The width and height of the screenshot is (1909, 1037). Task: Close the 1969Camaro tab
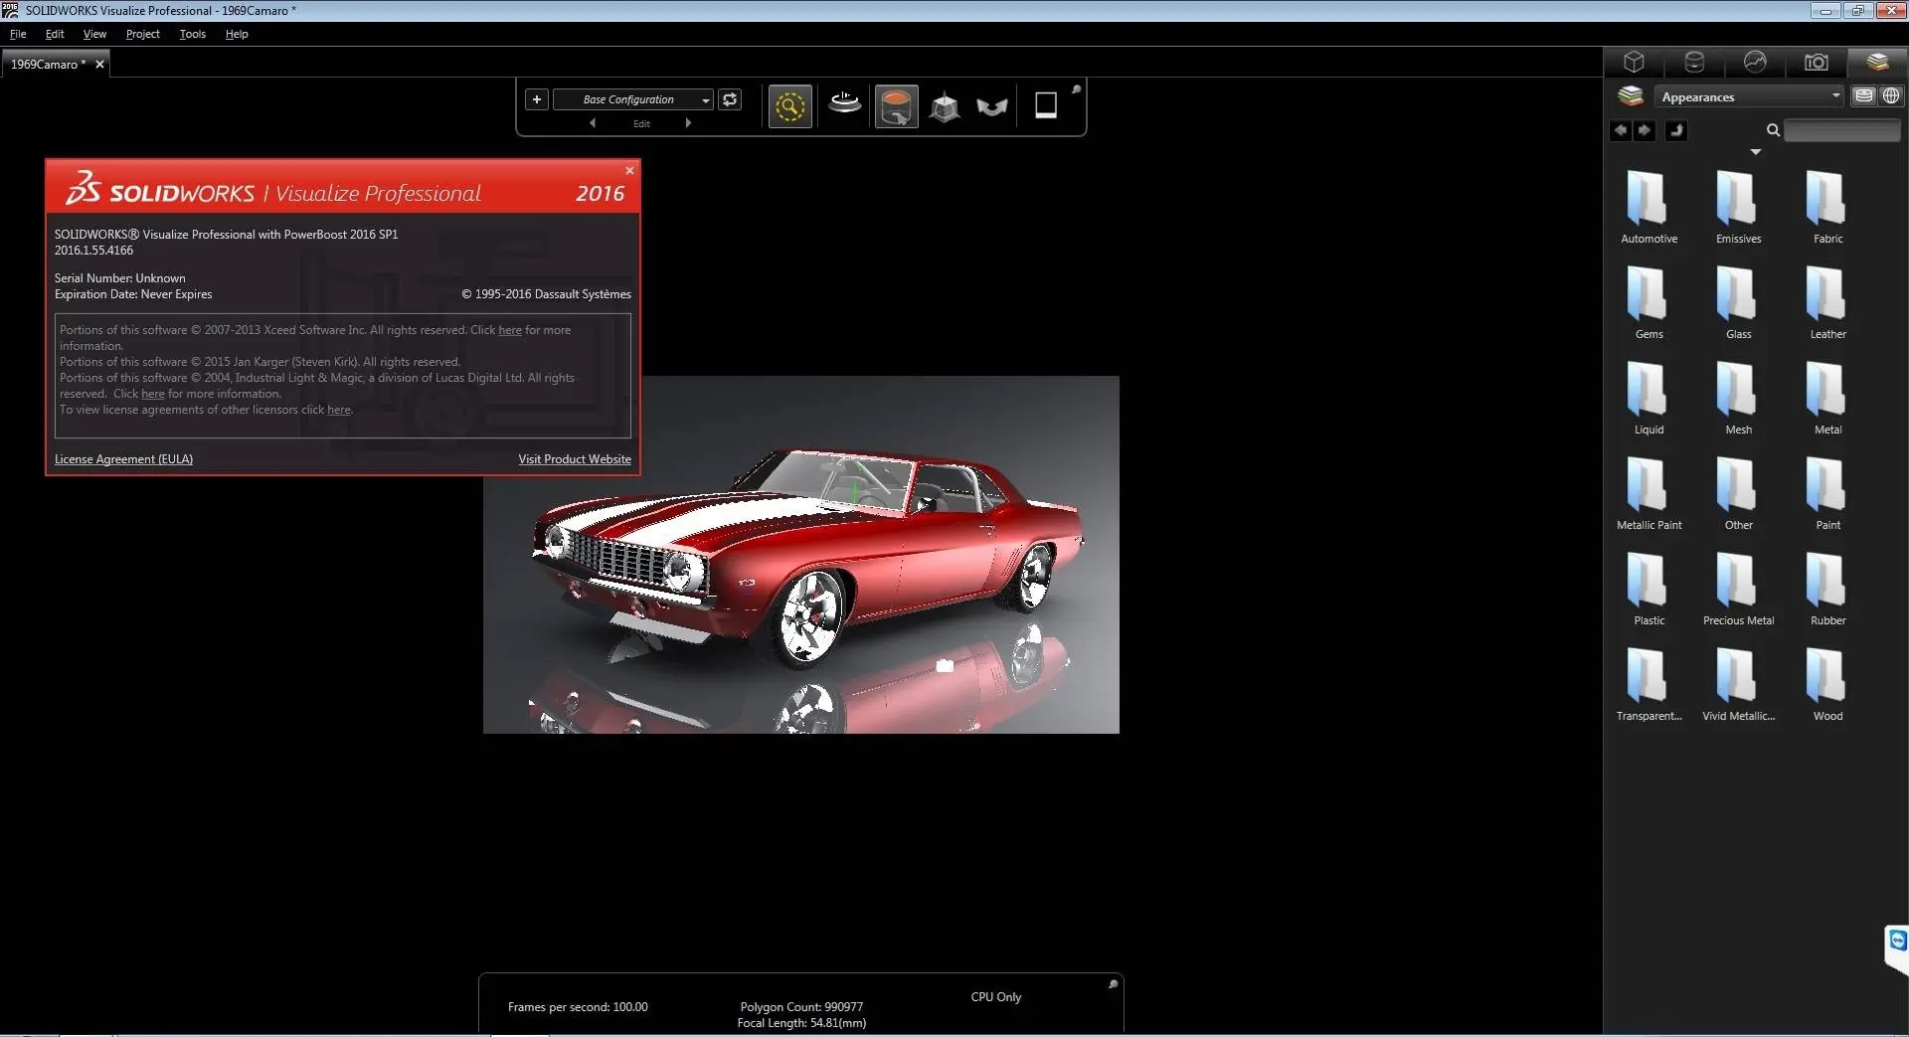99,64
